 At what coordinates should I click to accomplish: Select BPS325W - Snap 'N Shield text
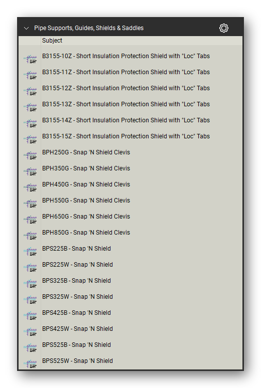point(77,297)
